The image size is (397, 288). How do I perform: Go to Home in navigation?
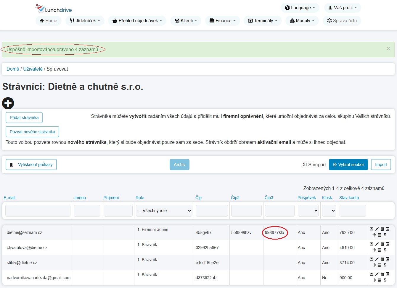[x=49, y=21]
